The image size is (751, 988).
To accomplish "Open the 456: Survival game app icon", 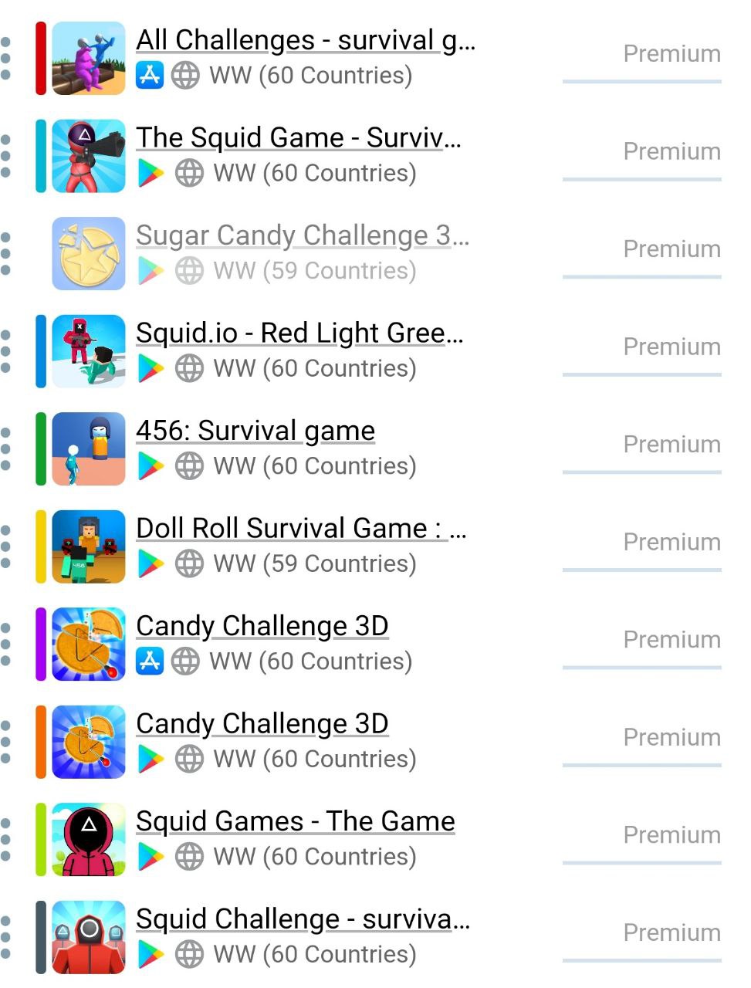I will click(89, 449).
